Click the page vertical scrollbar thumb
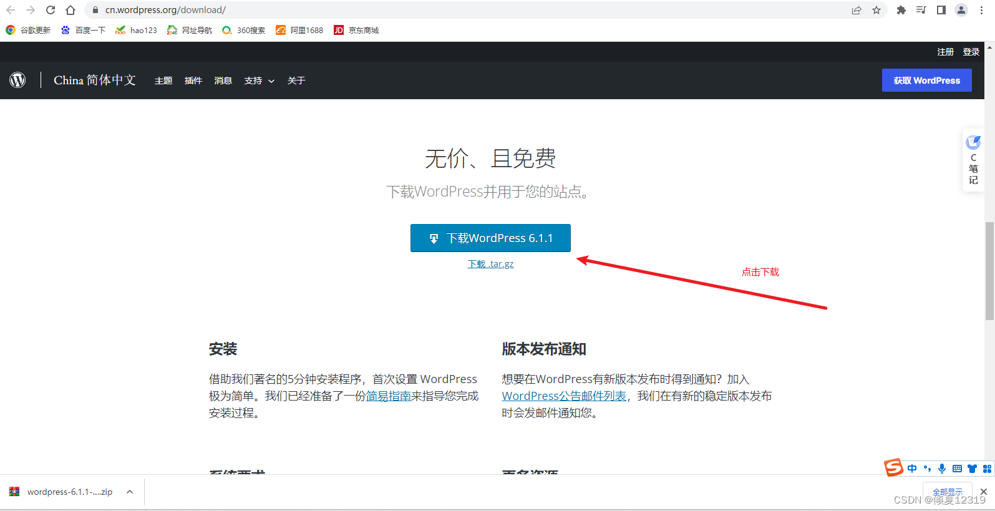 (989, 271)
